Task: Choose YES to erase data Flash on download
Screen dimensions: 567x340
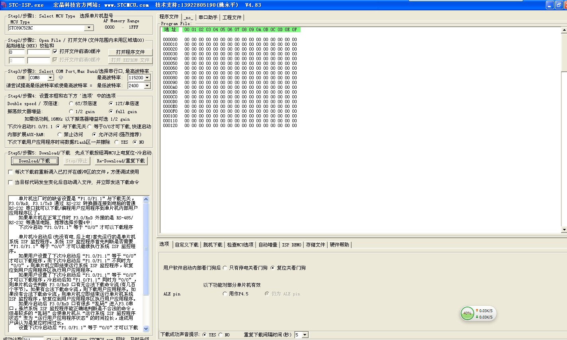Action: coord(116,142)
